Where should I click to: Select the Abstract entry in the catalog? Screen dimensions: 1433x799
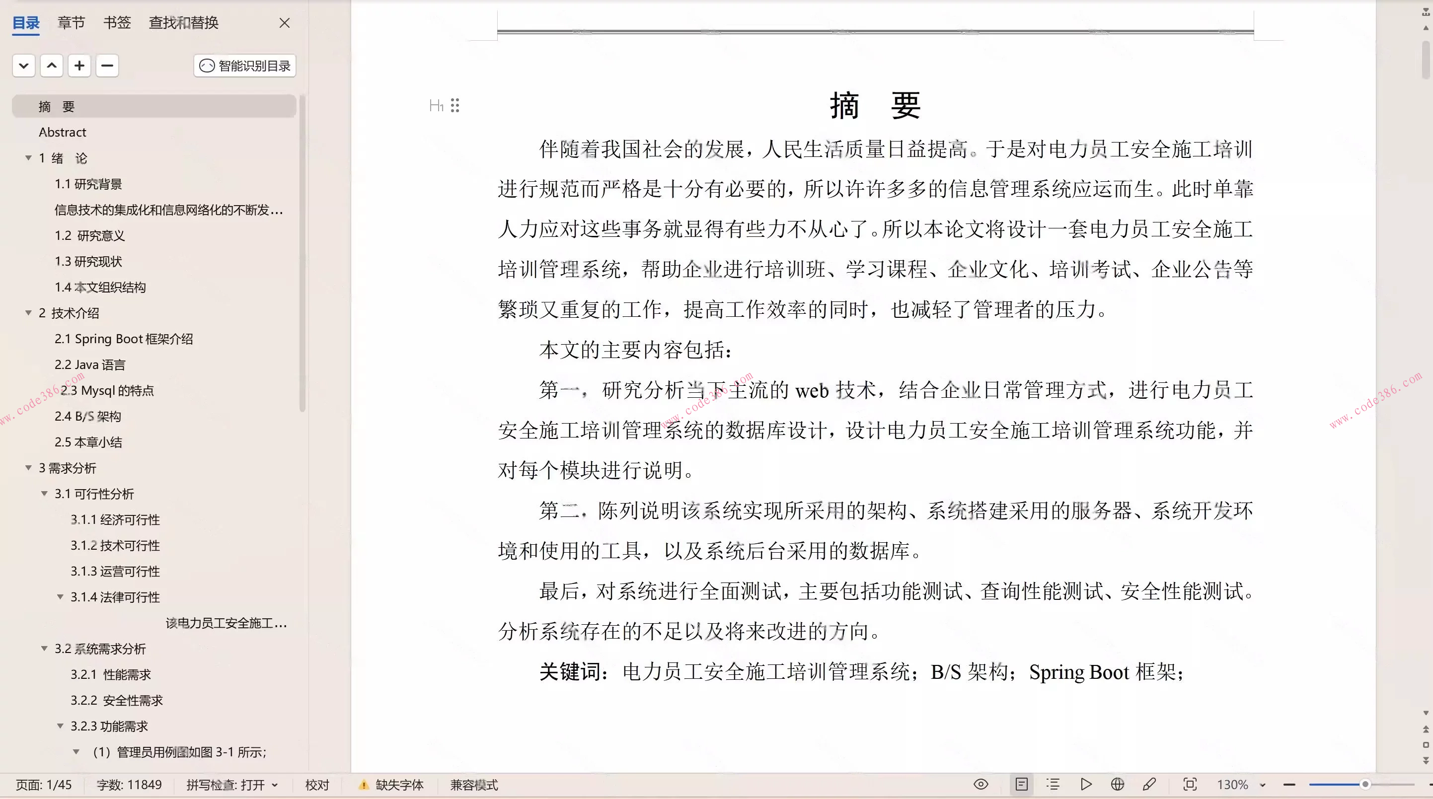(62, 132)
